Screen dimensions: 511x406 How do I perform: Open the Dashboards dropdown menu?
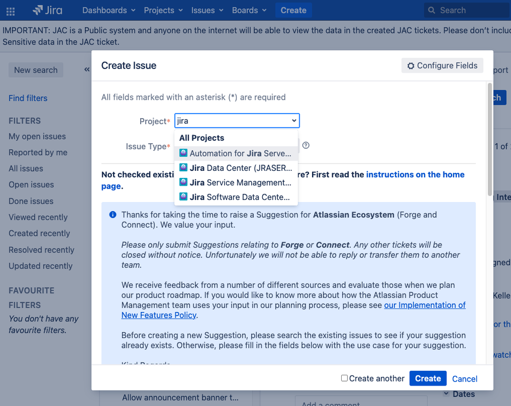coord(109,10)
